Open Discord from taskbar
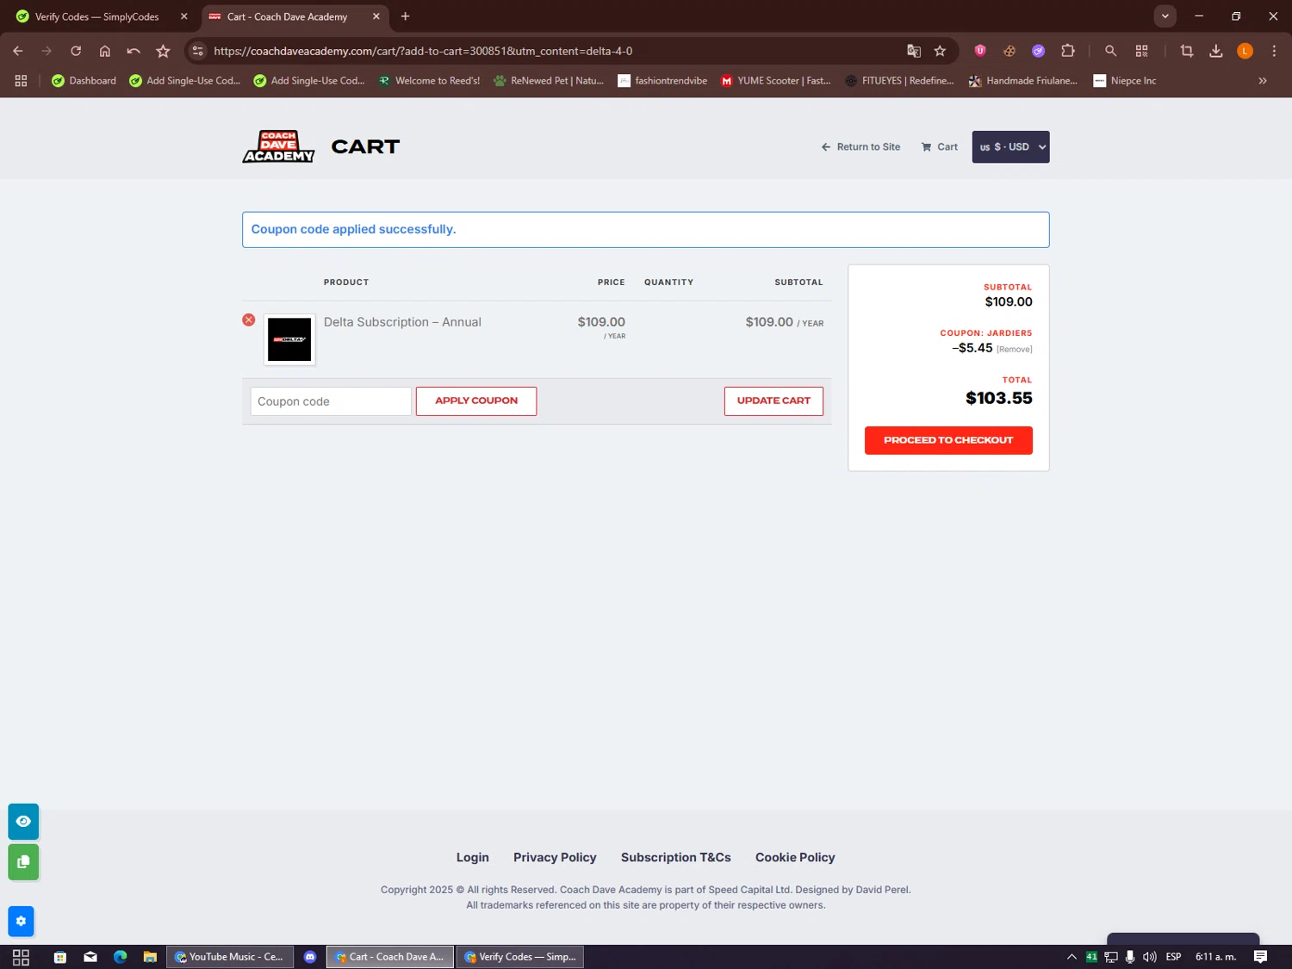Image resolution: width=1292 pixels, height=969 pixels. tap(310, 957)
